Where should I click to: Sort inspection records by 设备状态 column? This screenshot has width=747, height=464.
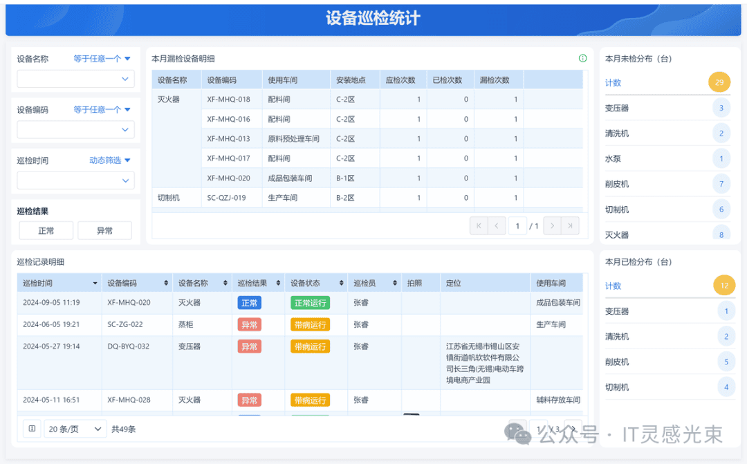click(342, 283)
